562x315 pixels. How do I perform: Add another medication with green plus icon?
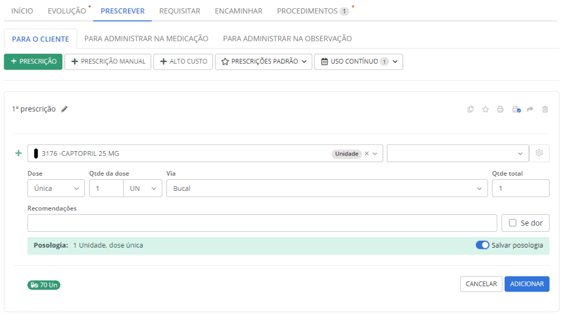[x=18, y=153]
